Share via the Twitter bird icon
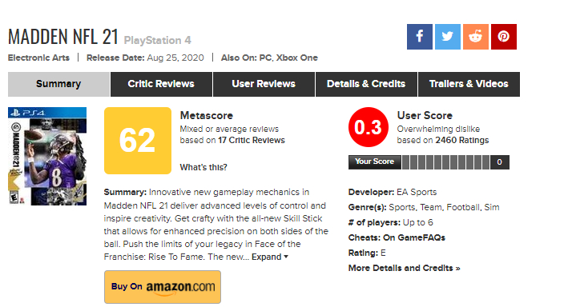Screen dimensions: 564x307 [448, 37]
